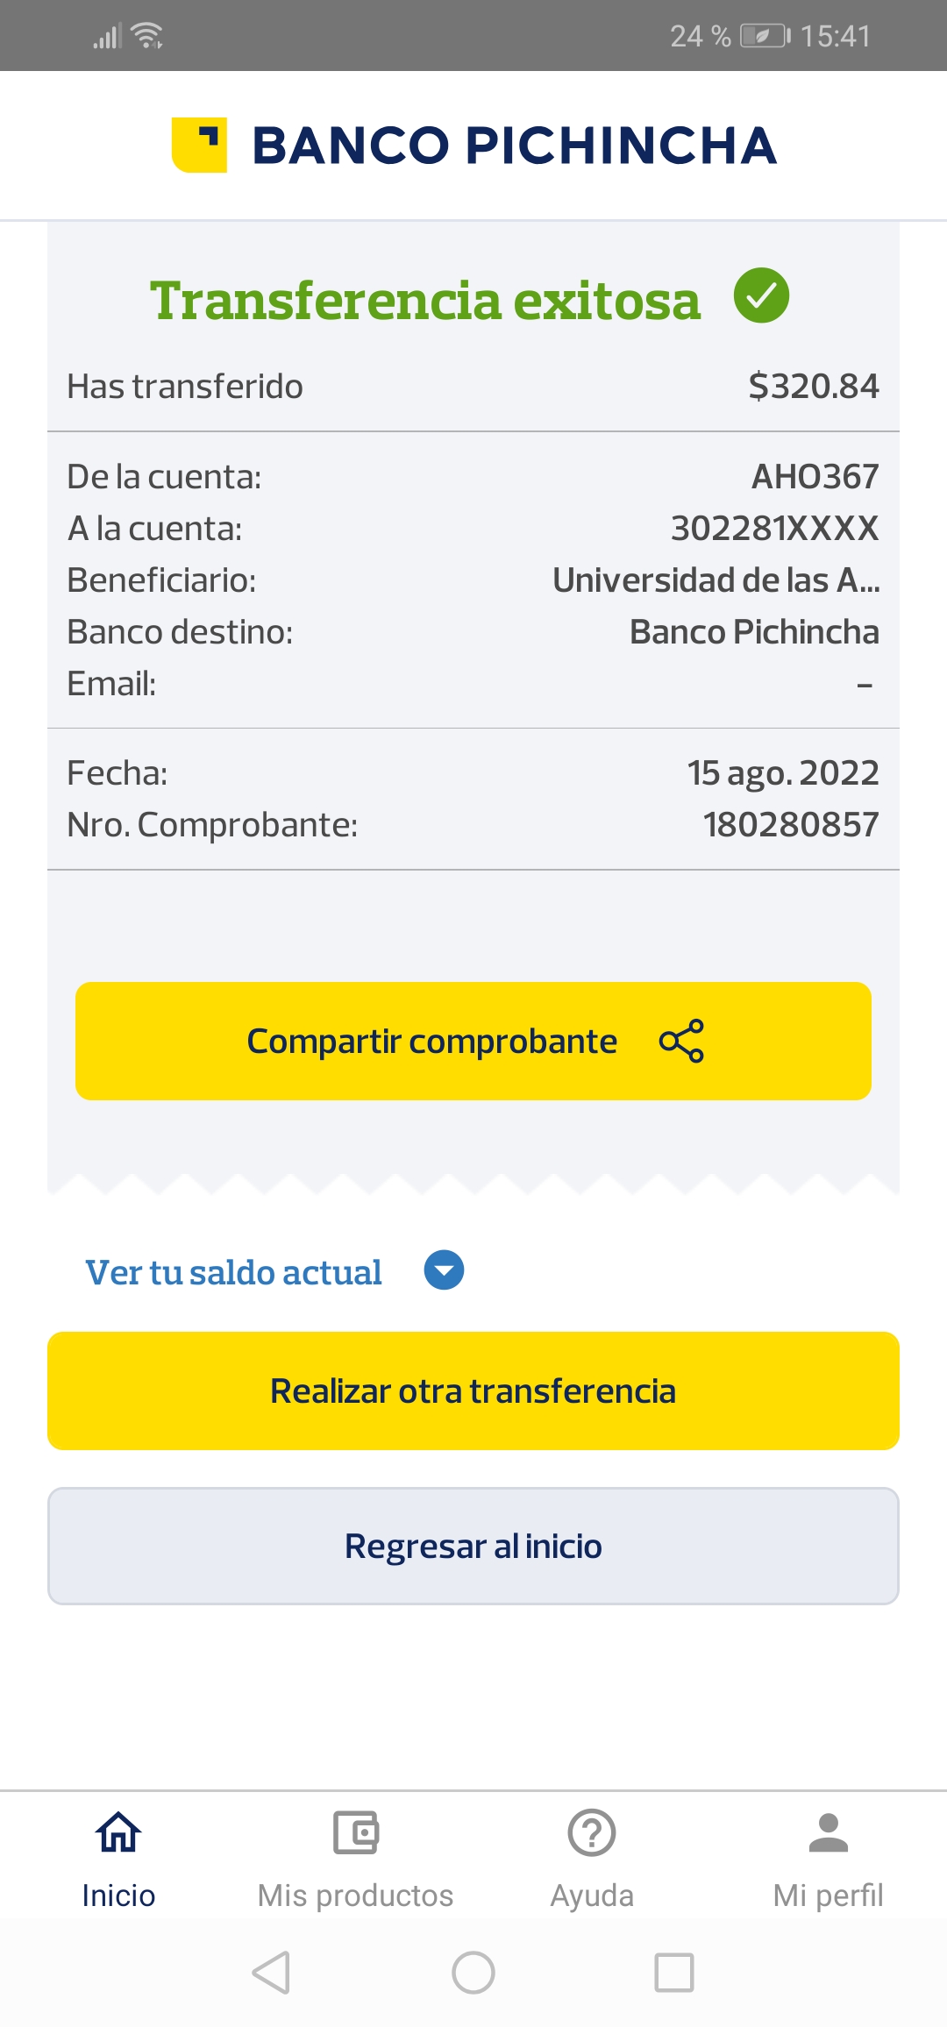Show balance via Ver tu saldo actual
947x2027 pixels.
pyautogui.click(x=233, y=1272)
